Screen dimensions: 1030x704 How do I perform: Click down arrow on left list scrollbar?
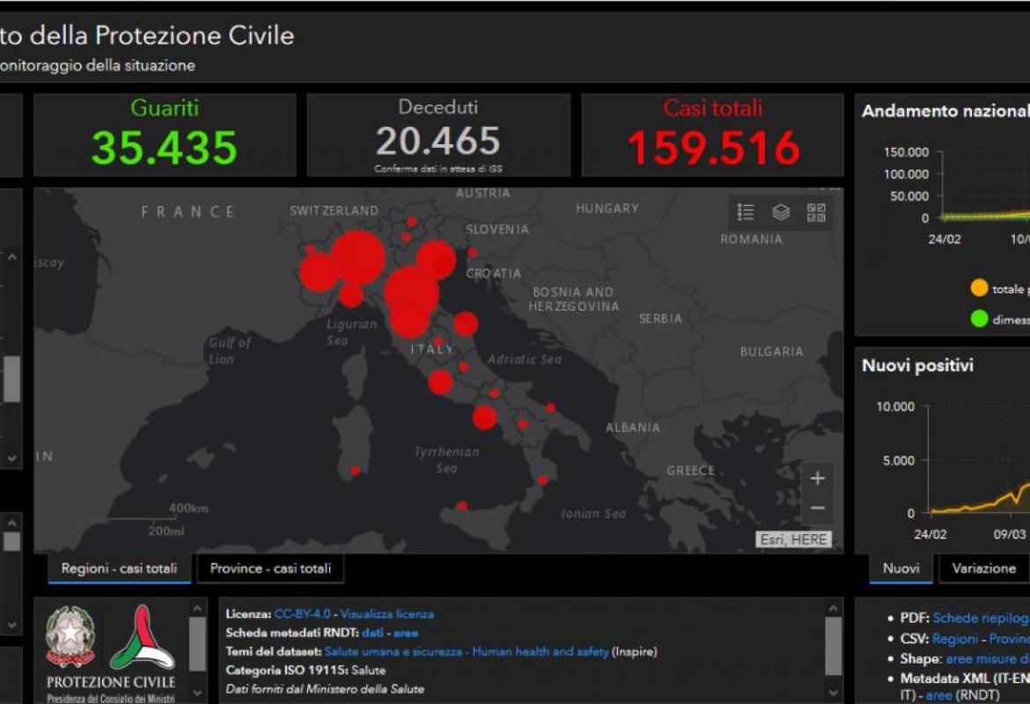(12, 458)
